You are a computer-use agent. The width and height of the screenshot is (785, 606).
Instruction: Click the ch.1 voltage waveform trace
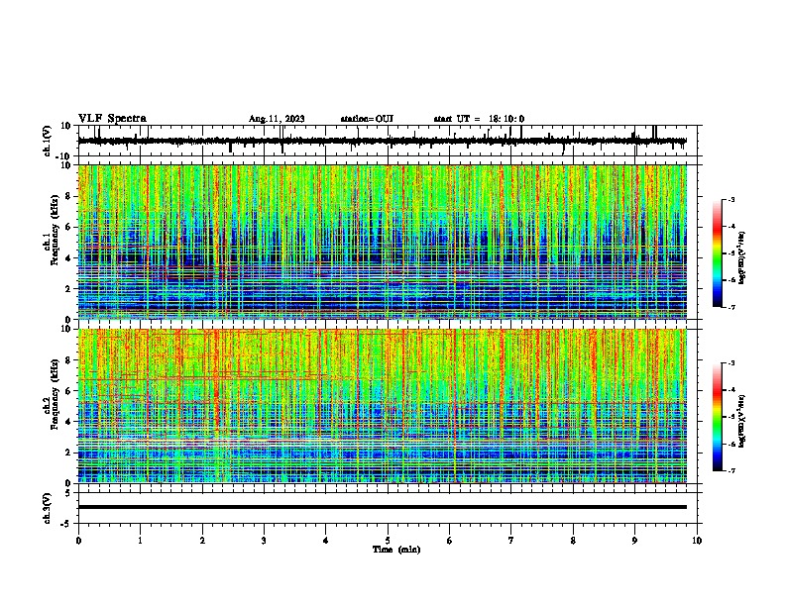382,141
